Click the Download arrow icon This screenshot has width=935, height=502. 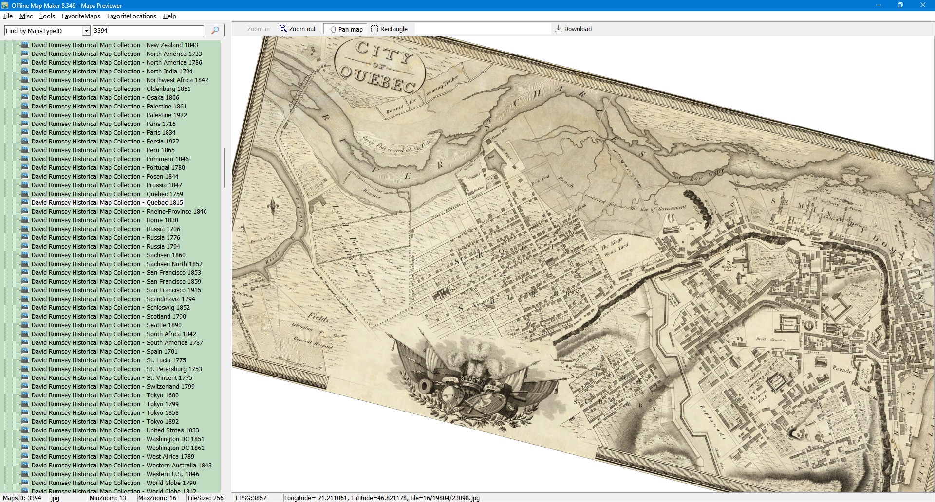coord(559,29)
